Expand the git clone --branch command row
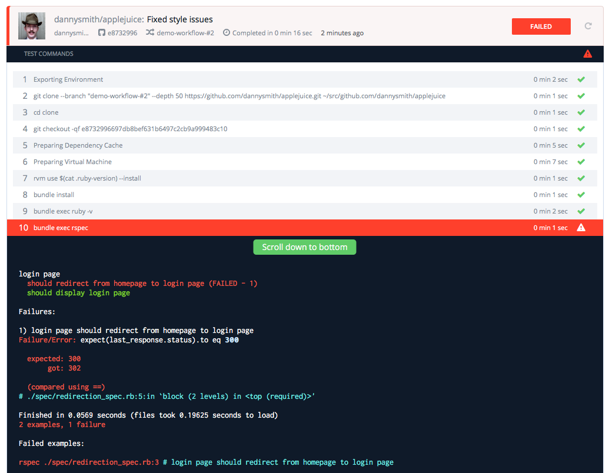This screenshot has width=609, height=473. click(x=305, y=96)
